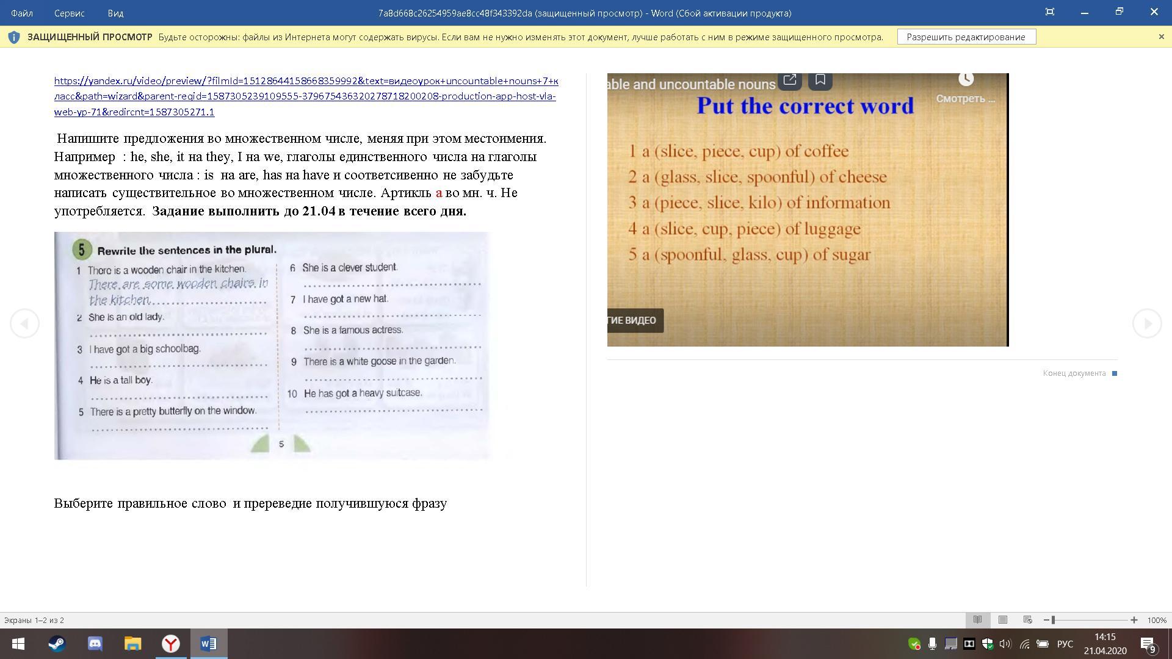The image size is (1172, 659).
Task: Click the zoom in plus icon
Action: click(x=1134, y=620)
